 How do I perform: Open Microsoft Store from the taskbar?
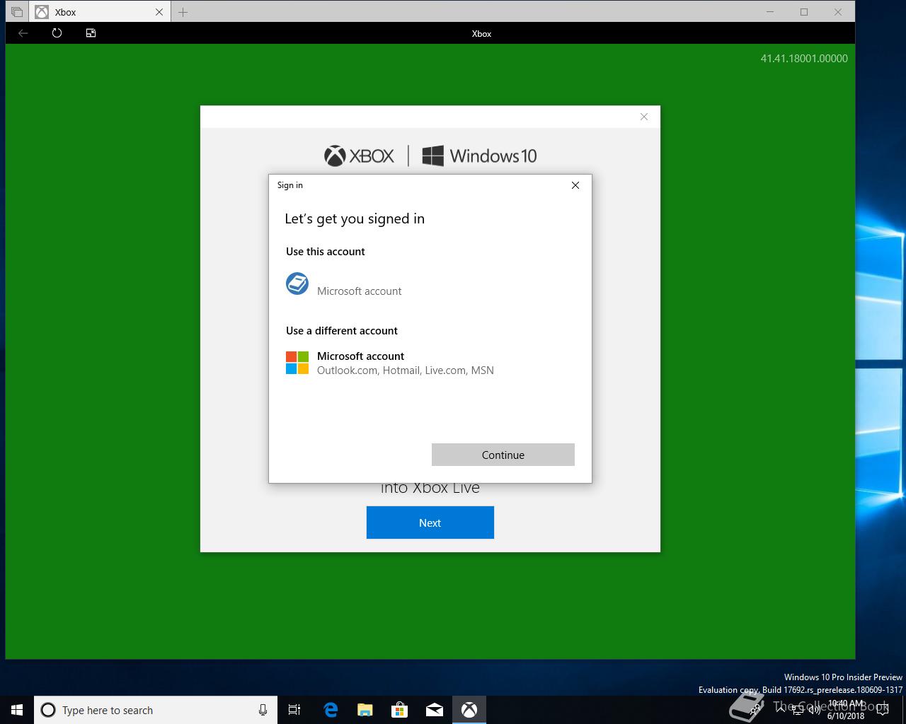(x=399, y=710)
